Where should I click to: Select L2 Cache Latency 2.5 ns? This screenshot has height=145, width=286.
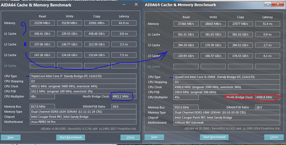click(124, 44)
